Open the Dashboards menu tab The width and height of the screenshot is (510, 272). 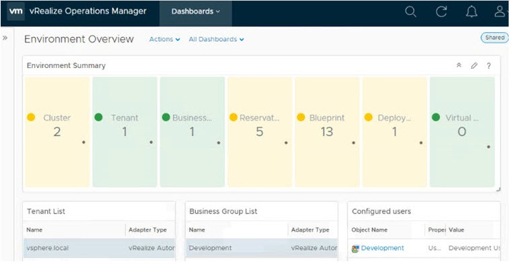[195, 11]
